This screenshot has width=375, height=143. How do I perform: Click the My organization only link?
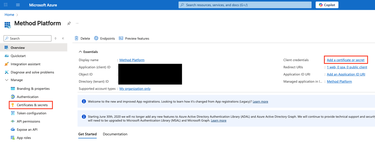point(135,89)
